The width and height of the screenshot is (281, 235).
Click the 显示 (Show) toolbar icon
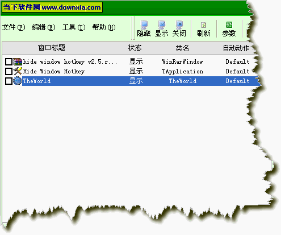(161, 29)
